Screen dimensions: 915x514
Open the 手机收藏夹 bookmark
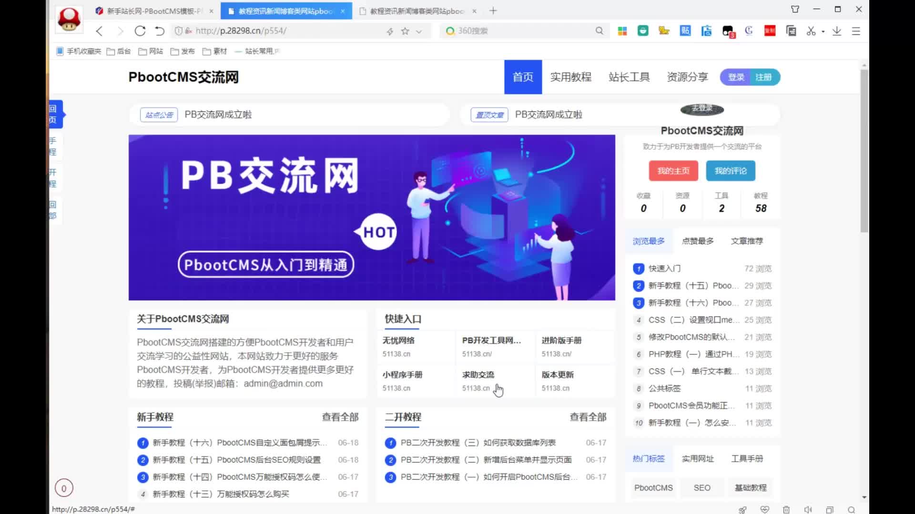pos(79,51)
